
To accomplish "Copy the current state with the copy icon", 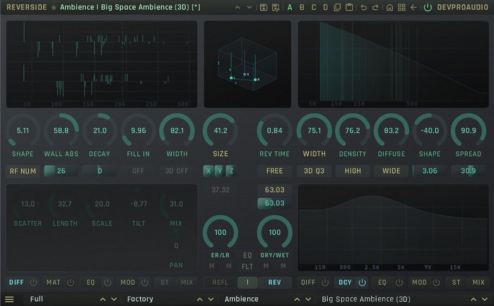I will pyautogui.click(x=337, y=7).
